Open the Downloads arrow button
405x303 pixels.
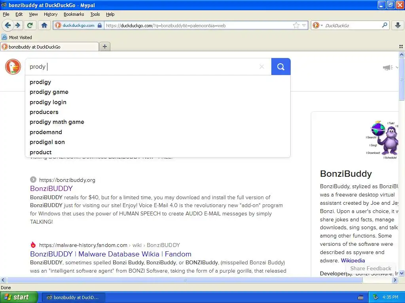398,25
